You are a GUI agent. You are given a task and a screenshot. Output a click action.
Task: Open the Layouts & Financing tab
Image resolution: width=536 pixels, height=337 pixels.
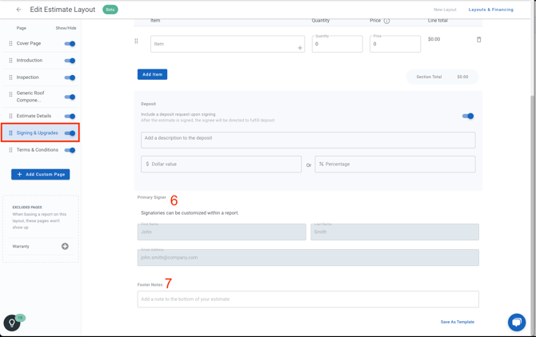pyautogui.click(x=490, y=10)
